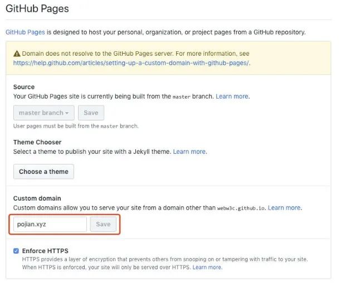This screenshot has width=341, height=291.
Task: Click the Choose a theme button
Action: [43, 172]
